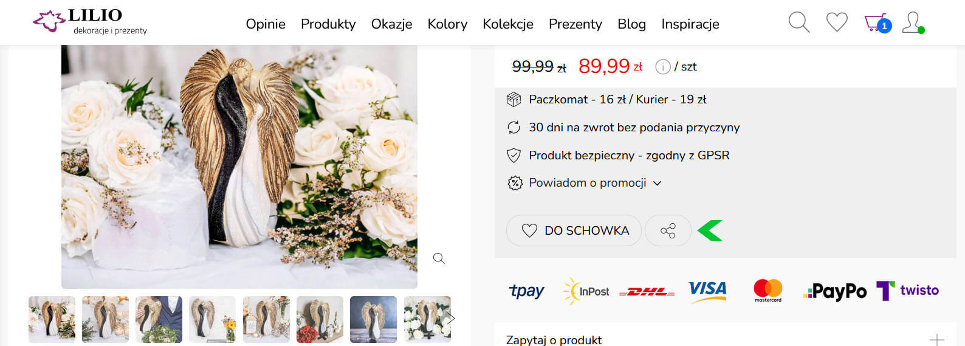
Task: Click the share icon button
Action: 668,230
